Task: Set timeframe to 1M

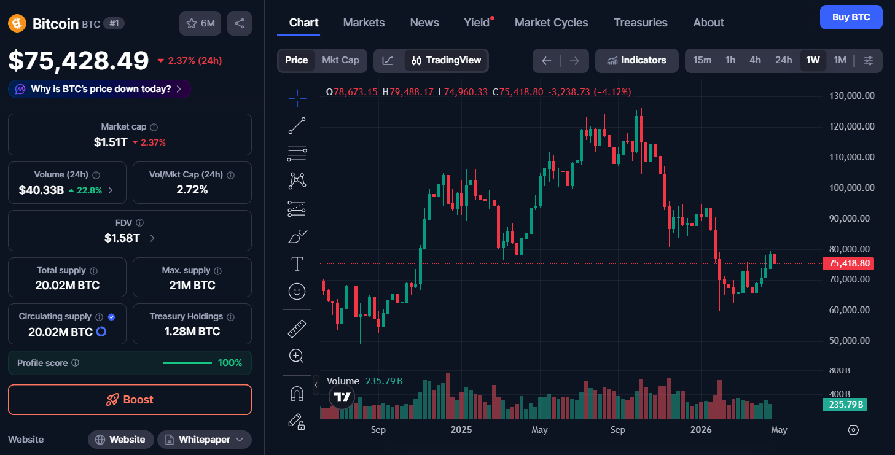Action: 840,60
